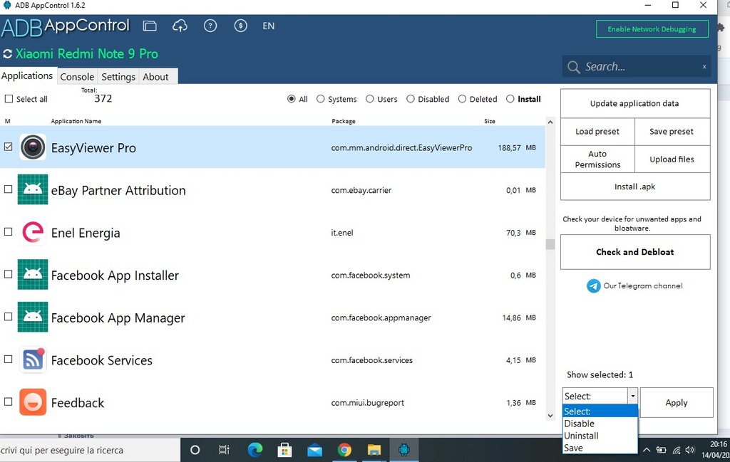Click the refresh device icon
This screenshot has height=462, width=730.
tap(7, 54)
